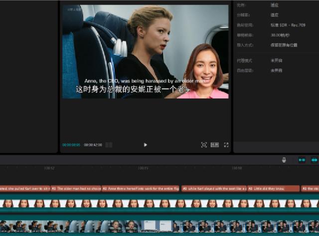Toggle the auto snapping icon at far right
The width and height of the screenshot is (319, 236).
(315, 160)
